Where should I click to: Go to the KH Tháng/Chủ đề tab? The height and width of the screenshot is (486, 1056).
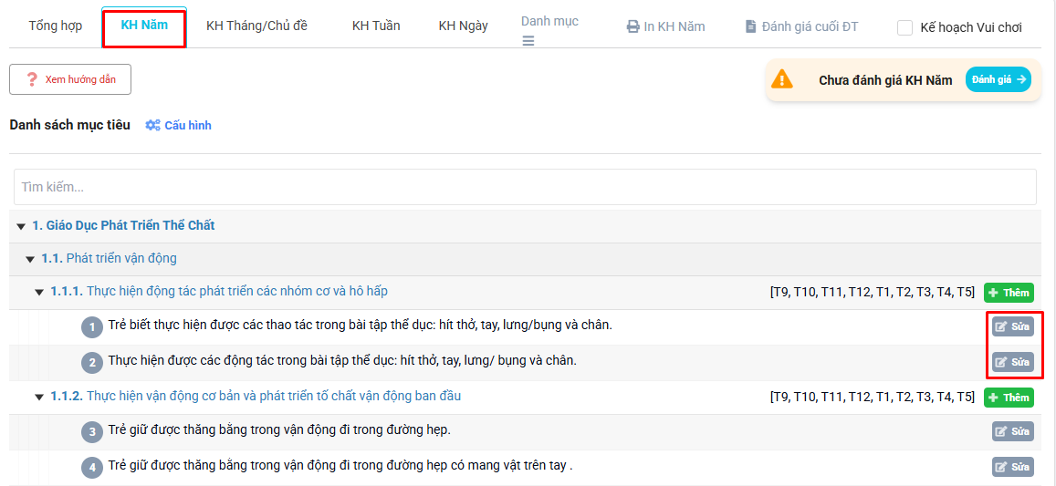(x=256, y=26)
